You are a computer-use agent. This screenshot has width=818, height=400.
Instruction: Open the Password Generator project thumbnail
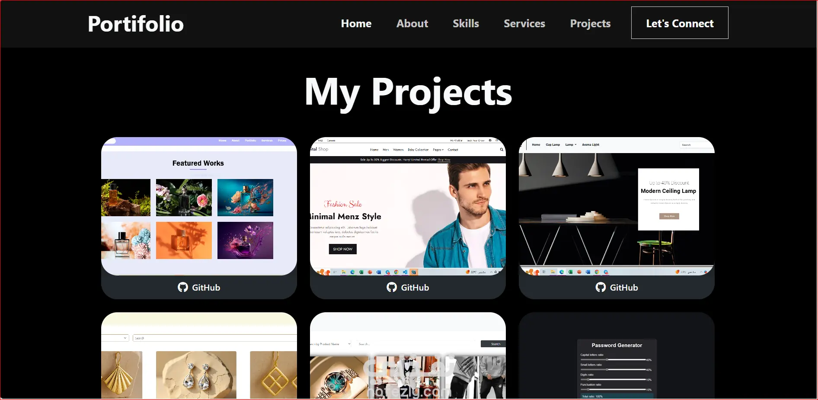click(617, 355)
